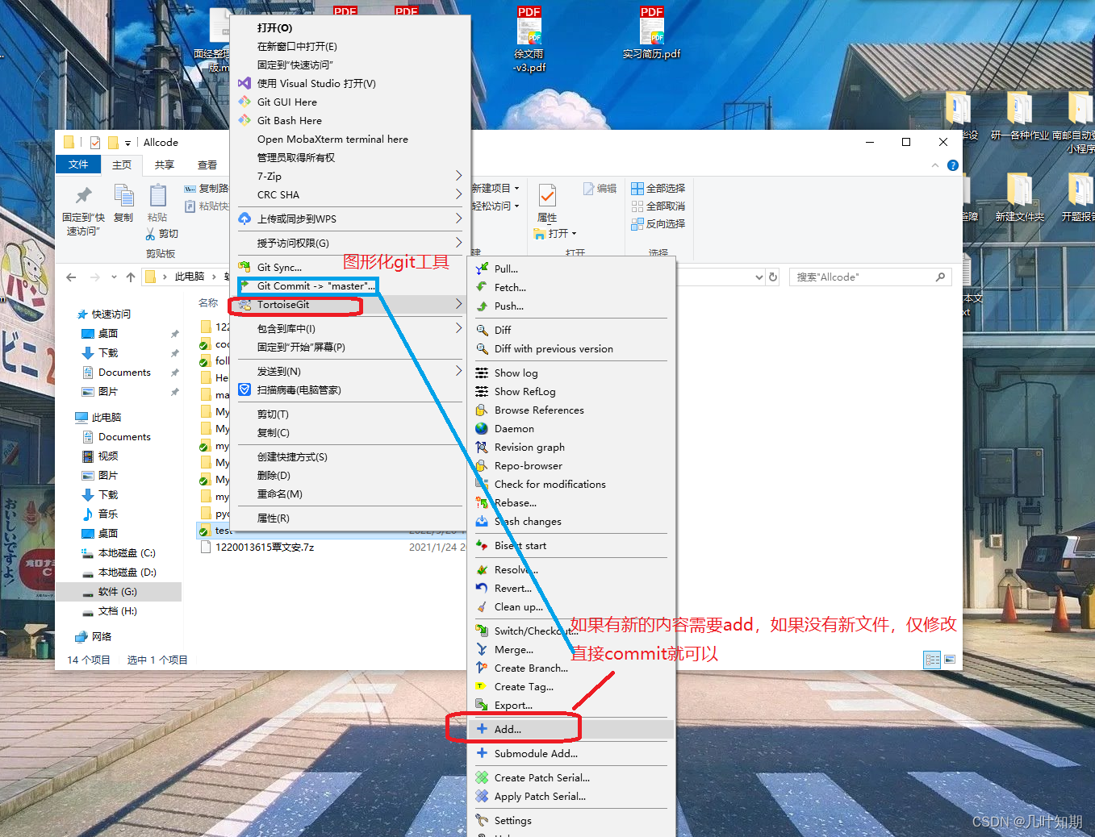Select Check for modifications entry

pyautogui.click(x=571, y=484)
